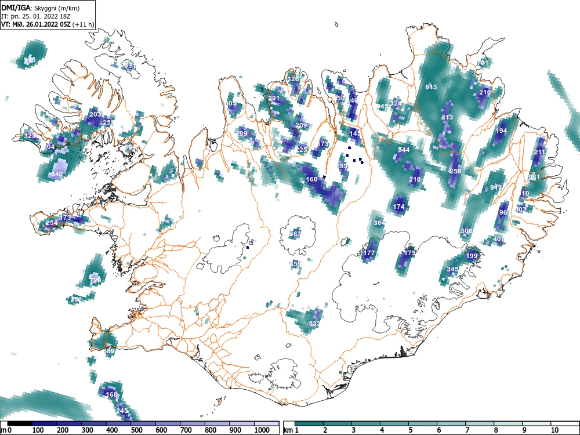
Task: Select the 413 visibility value
Action: 447,117
